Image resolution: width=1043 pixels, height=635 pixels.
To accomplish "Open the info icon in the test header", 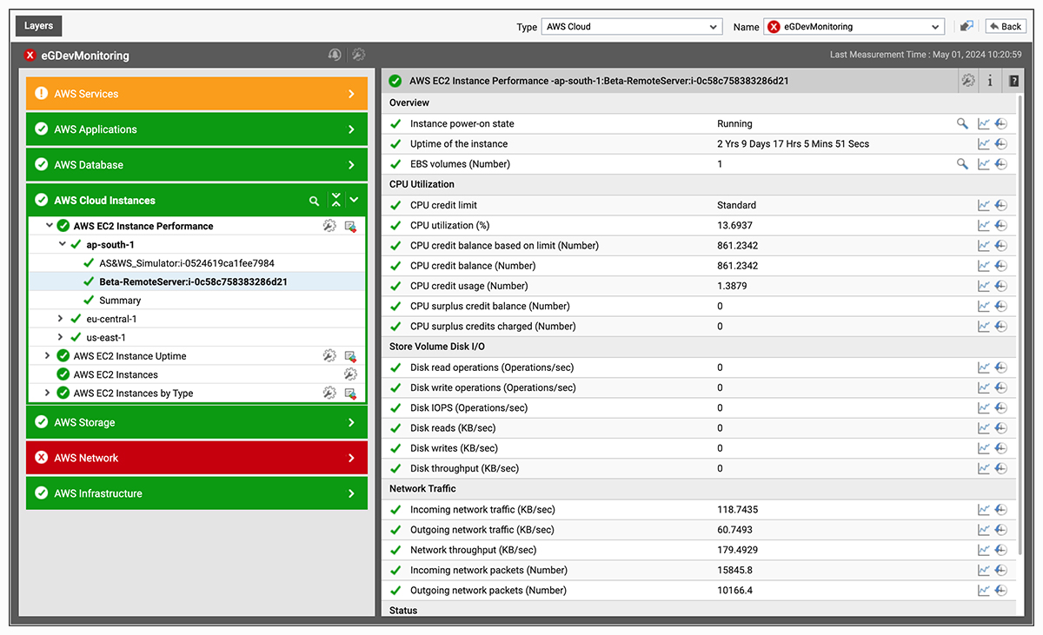I will (x=990, y=81).
